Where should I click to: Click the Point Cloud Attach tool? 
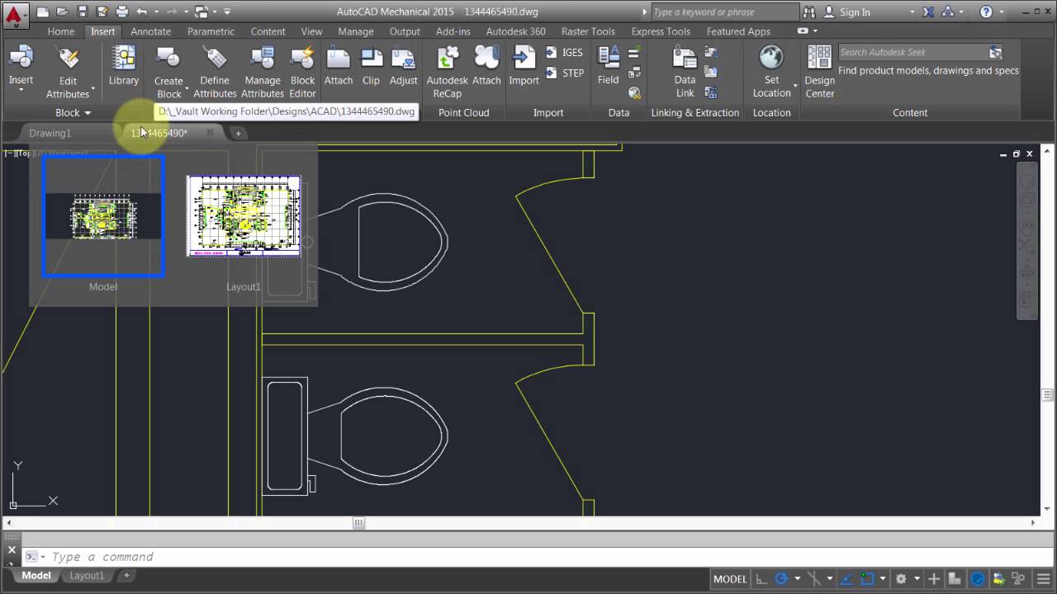click(x=486, y=66)
